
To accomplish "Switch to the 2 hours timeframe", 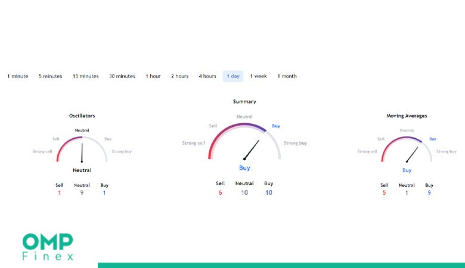I will click(x=179, y=76).
